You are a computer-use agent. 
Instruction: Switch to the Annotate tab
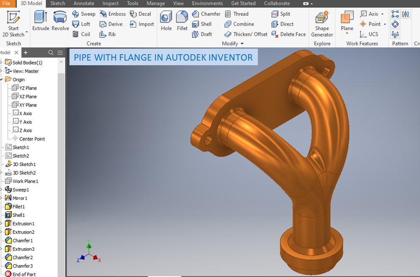pos(84,3)
